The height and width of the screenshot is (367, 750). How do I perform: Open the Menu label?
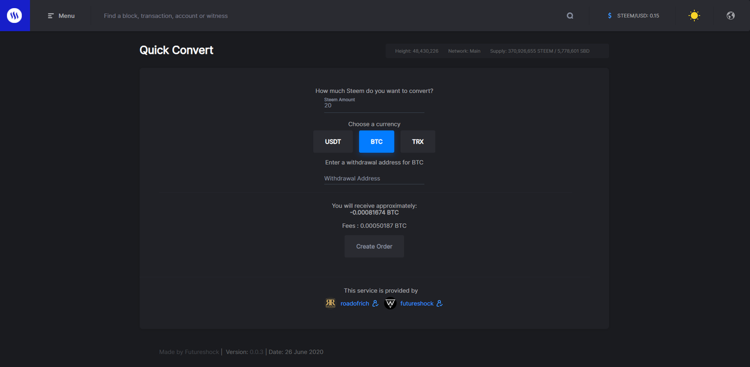[x=67, y=16]
